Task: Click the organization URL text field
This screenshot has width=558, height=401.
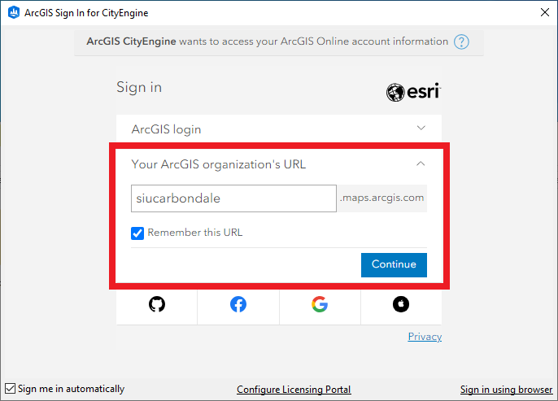Action: 233,198
